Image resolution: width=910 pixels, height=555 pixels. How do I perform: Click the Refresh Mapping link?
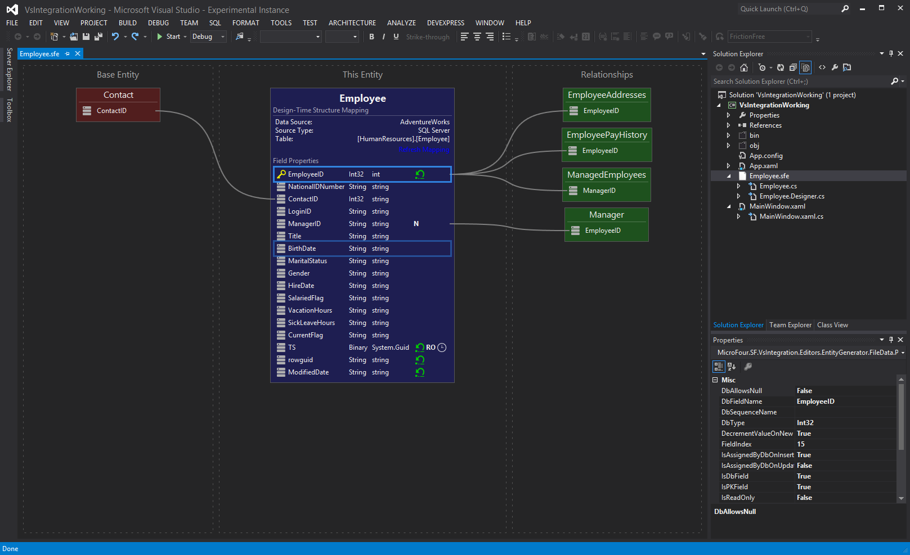pyautogui.click(x=424, y=150)
